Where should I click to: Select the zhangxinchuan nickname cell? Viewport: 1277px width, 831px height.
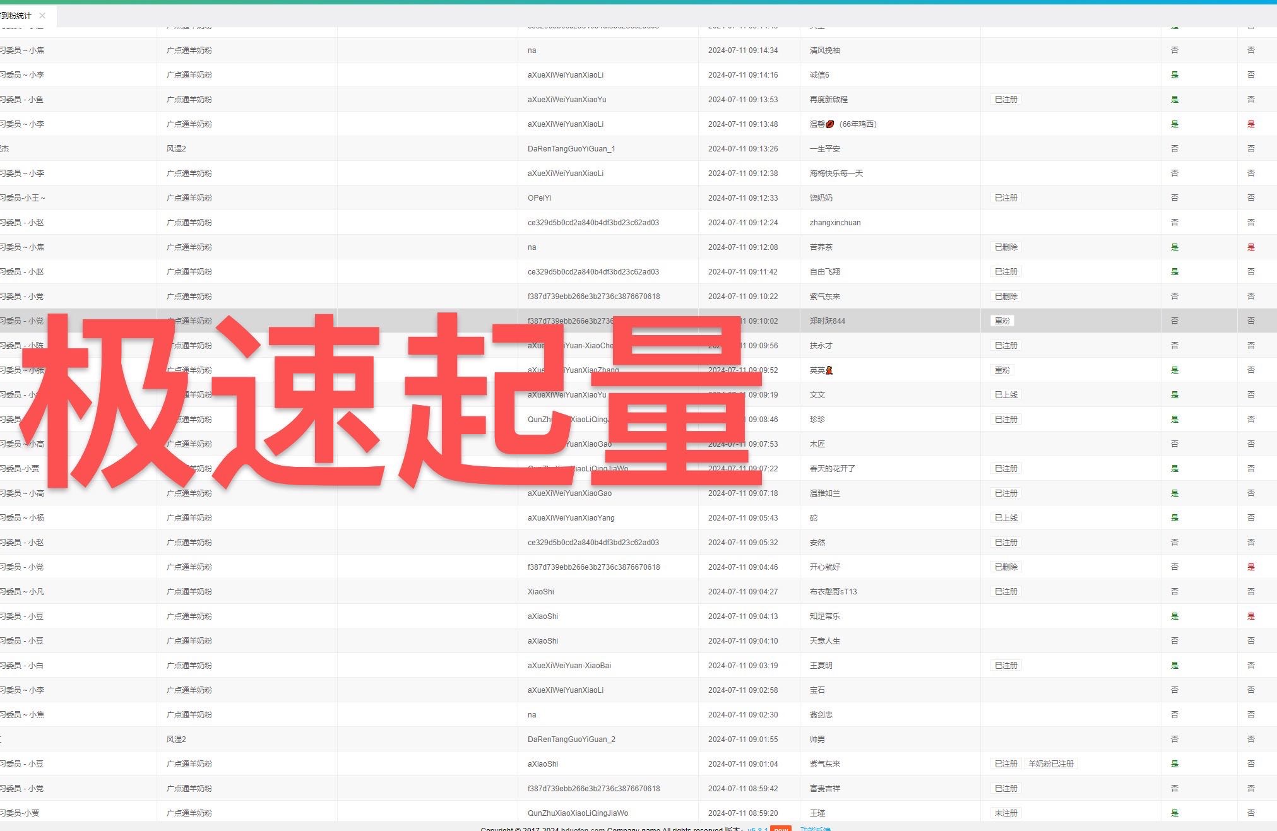(x=835, y=223)
